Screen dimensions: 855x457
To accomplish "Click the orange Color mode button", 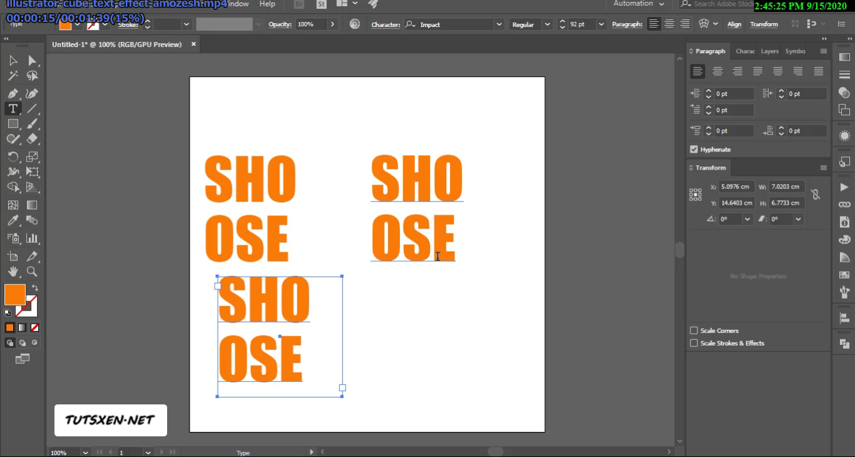I will coord(10,327).
